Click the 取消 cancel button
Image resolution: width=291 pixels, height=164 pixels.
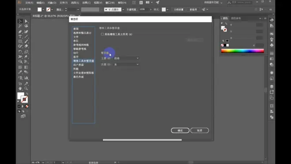199,130
